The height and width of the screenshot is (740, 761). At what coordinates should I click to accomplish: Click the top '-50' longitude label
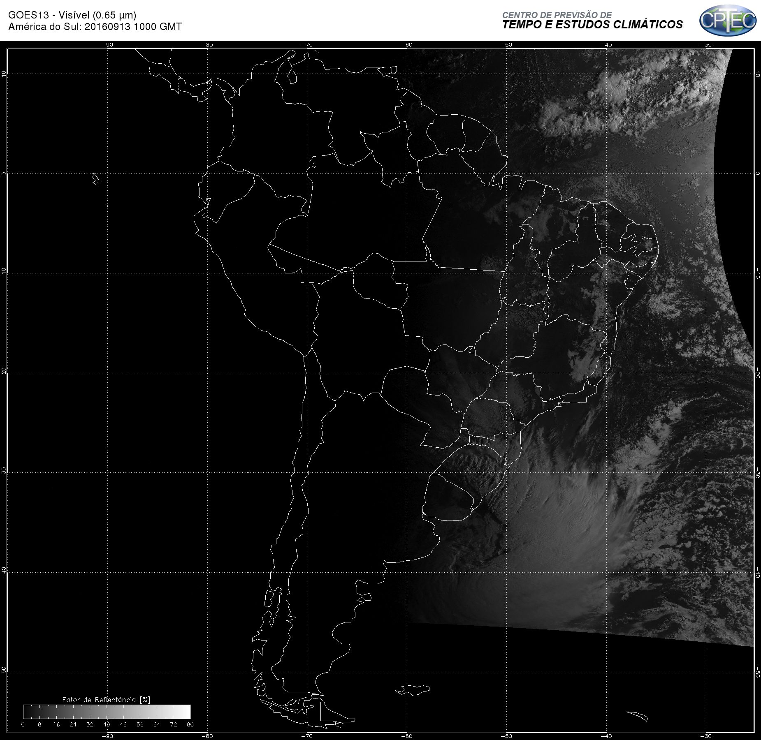tap(506, 45)
